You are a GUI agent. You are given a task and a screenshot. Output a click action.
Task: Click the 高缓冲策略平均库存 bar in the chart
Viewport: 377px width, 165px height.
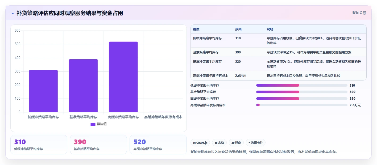pos(123,77)
